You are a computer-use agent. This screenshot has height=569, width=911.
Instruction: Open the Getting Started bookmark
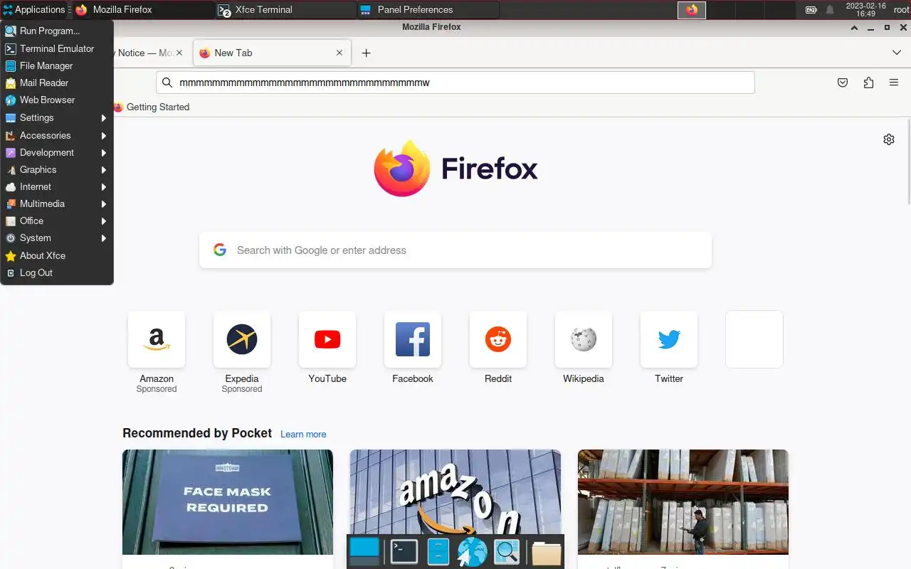pos(151,107)
